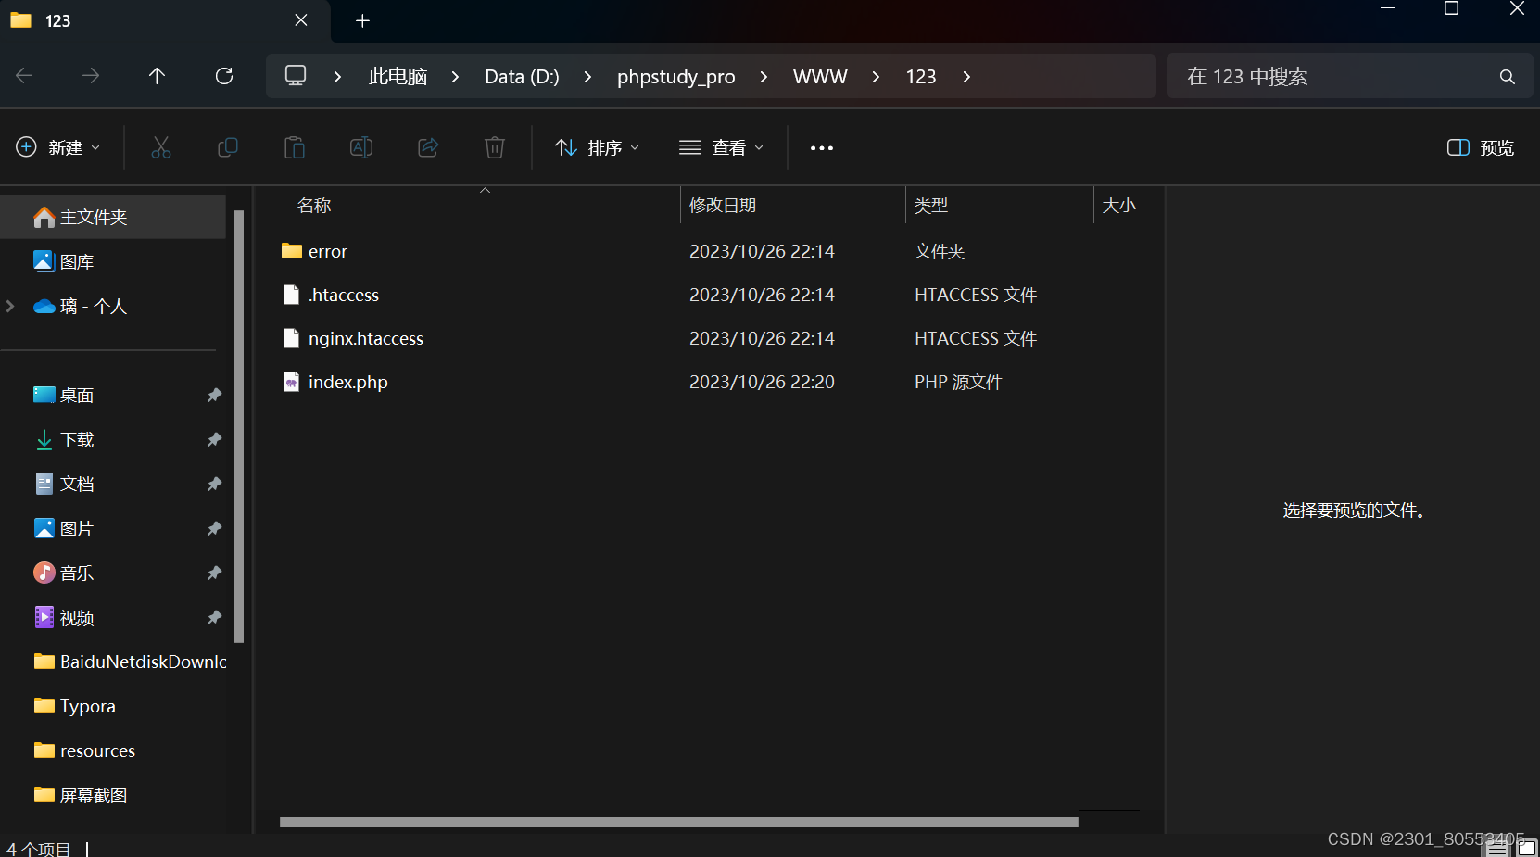
Task: Click the back navigation arrow
Action: point(24,76)
